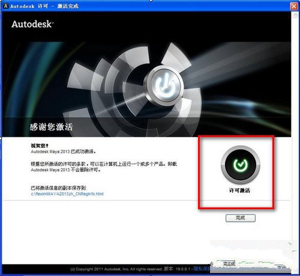Image resolution: width=300 pixels, height=276 pixels.
Task: Click the green checkmark activation icon
Action: pos(241,165)
